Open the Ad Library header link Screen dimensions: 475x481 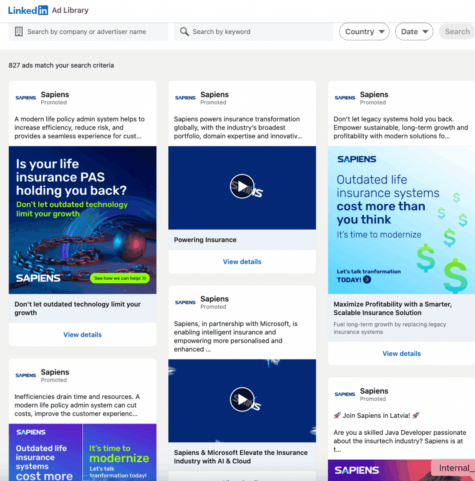70,10
